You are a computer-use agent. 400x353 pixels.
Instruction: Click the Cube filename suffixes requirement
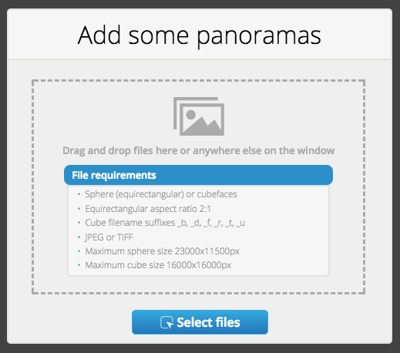pyautogui.click(x=165, y=223)
